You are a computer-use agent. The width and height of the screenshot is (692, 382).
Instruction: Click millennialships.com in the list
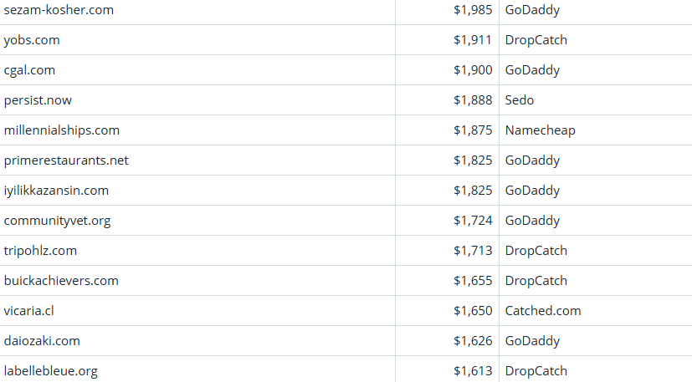point(62,130)
